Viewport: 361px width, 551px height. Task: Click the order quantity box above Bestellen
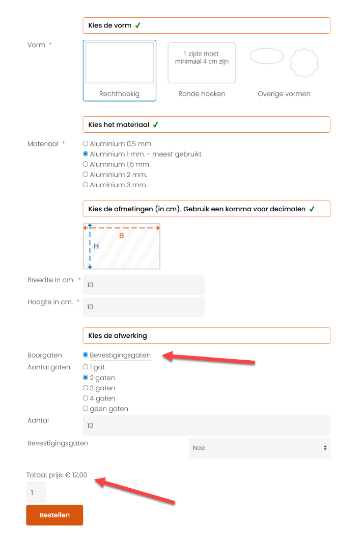click(x=36, y=493)
